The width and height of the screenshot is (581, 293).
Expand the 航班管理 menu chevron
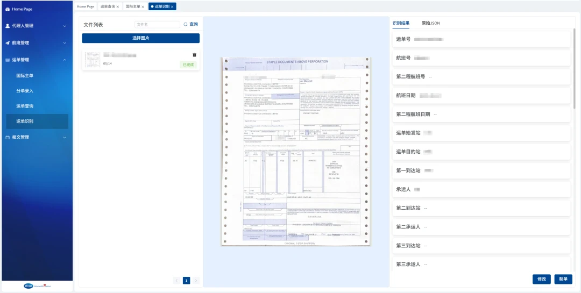[65, 42]
